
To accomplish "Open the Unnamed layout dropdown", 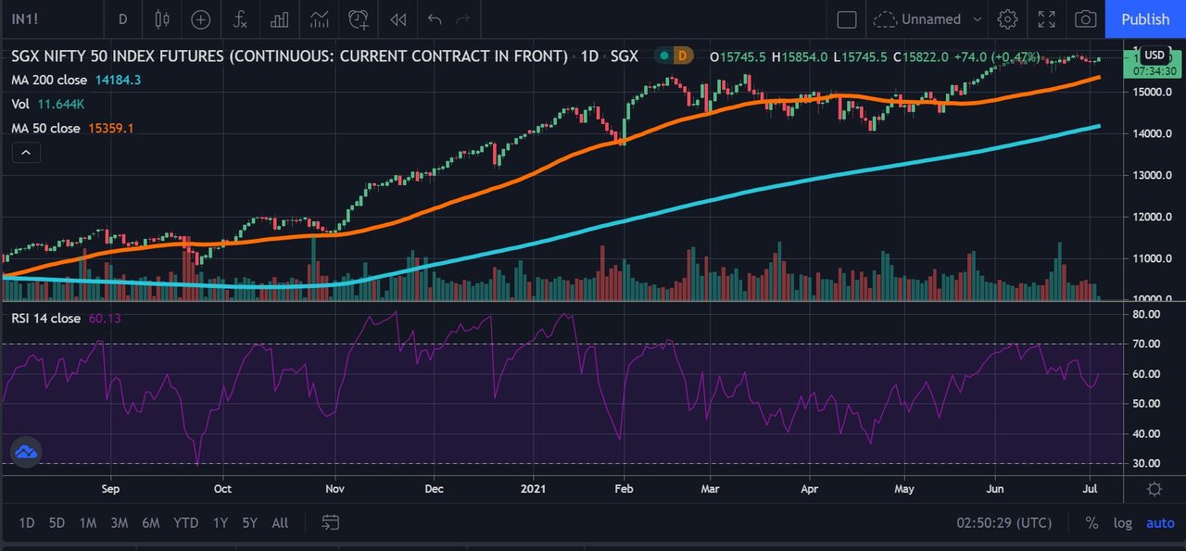I will (x=928, y=19).
